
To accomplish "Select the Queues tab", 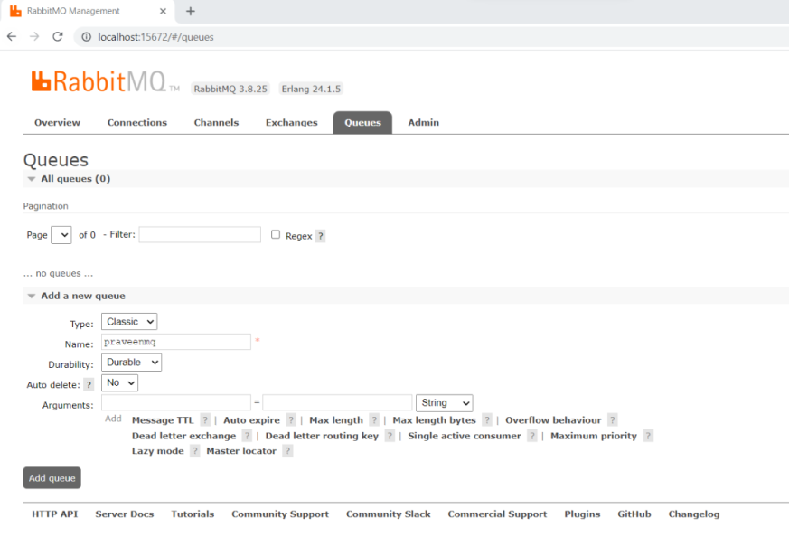I will pos(362,122).
